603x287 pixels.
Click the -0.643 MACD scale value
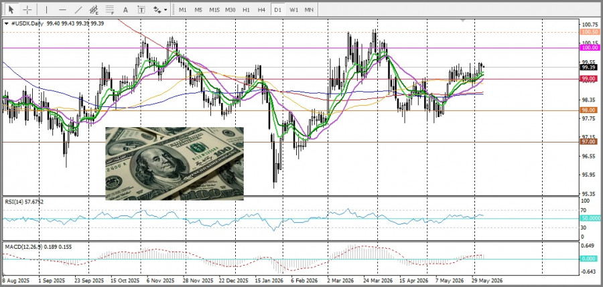pos(589,272)
